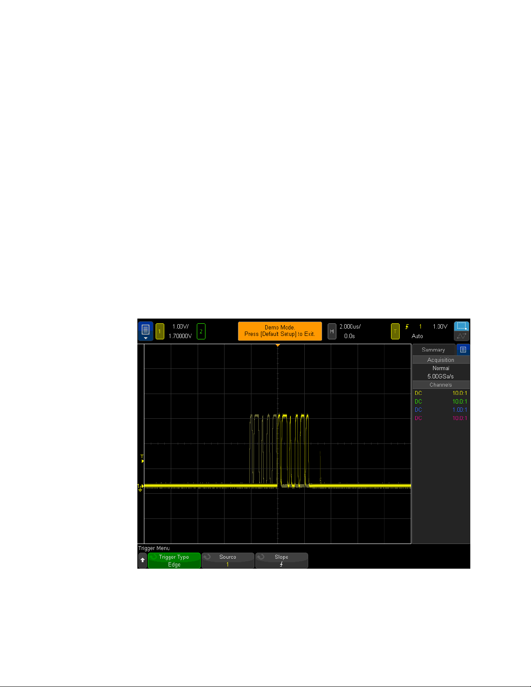This screenshot has width=531, height=687.
Task: Click the rising edge trigger icon
Action: pyautogui.click(x=407, y=327)
